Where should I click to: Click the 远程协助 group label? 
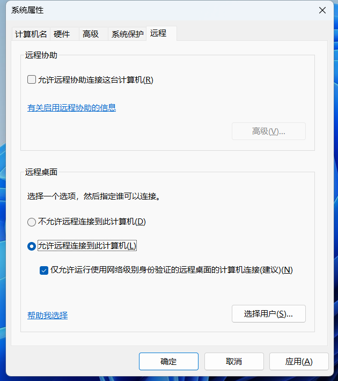[x=41, y=55]
